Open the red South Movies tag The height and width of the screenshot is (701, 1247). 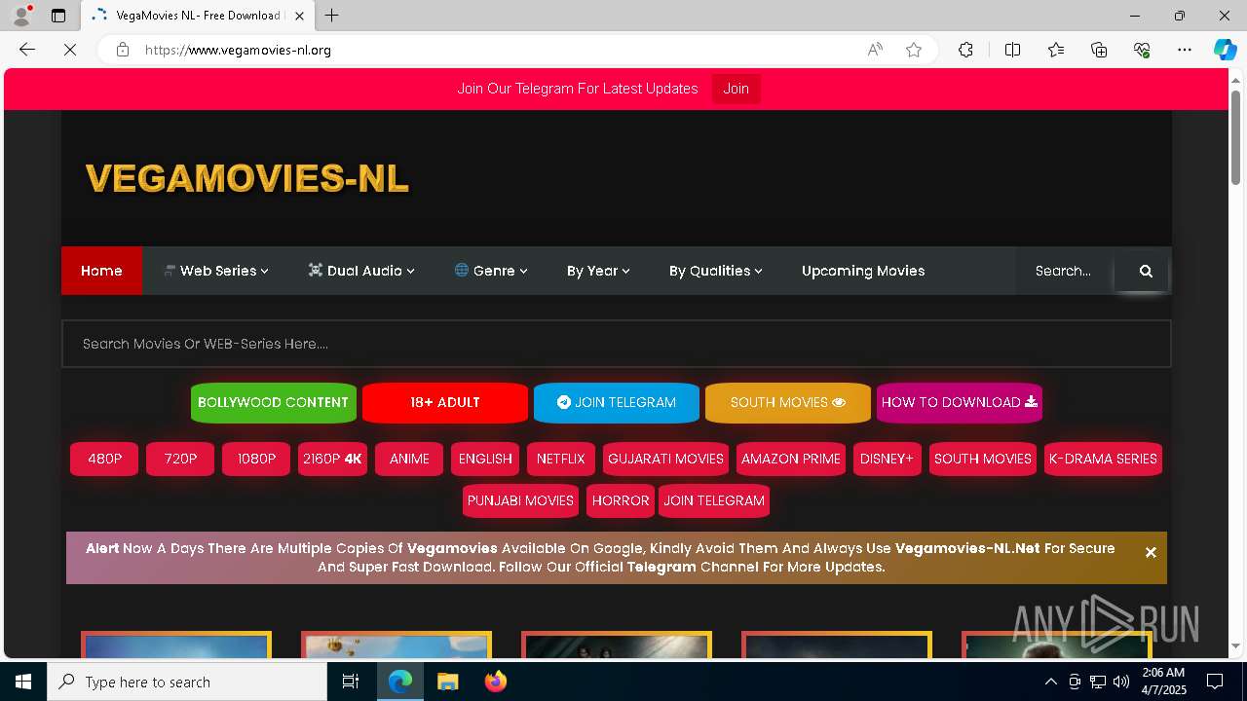983,459
